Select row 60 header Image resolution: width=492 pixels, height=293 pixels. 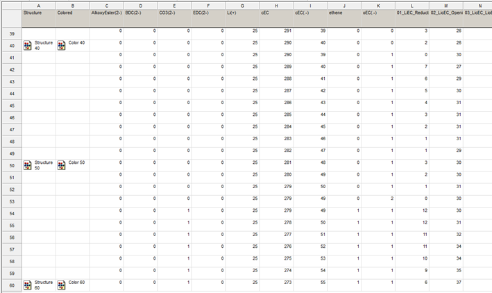click(x=12, y=285)
